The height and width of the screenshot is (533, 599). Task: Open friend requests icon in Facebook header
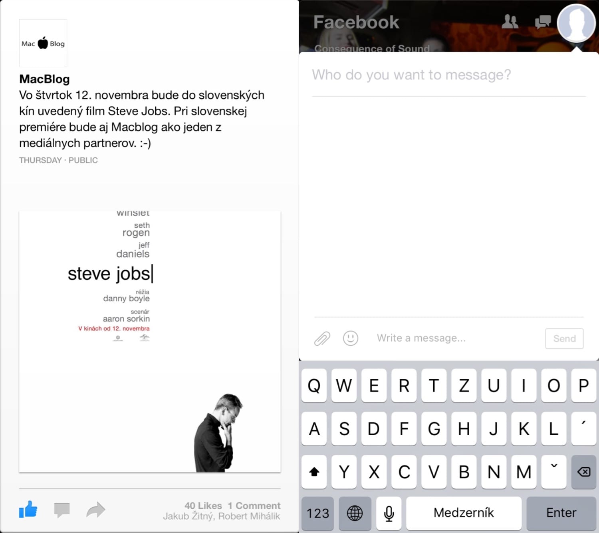click(510, 22)
